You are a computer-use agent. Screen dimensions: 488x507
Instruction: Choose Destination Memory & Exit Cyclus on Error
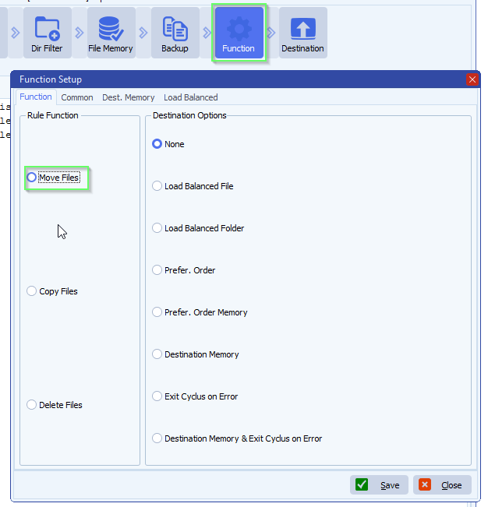[x=237, y=438]
